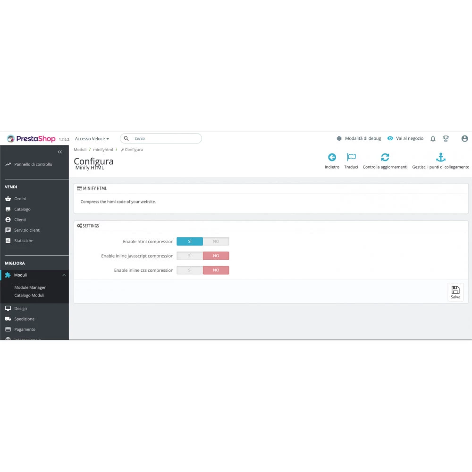Click "Compress the html code" description text
This screenshot has width=472, height=472.
pyautogui.click(x=118, y=202)
